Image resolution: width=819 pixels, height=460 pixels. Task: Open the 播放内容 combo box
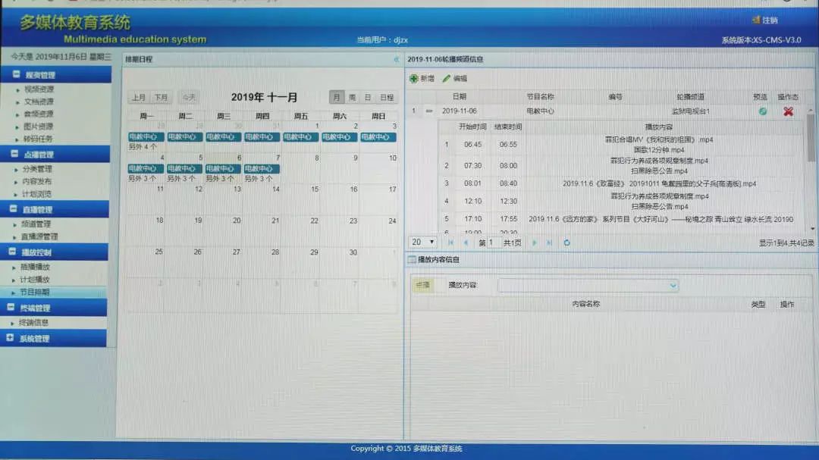[588, 285]
